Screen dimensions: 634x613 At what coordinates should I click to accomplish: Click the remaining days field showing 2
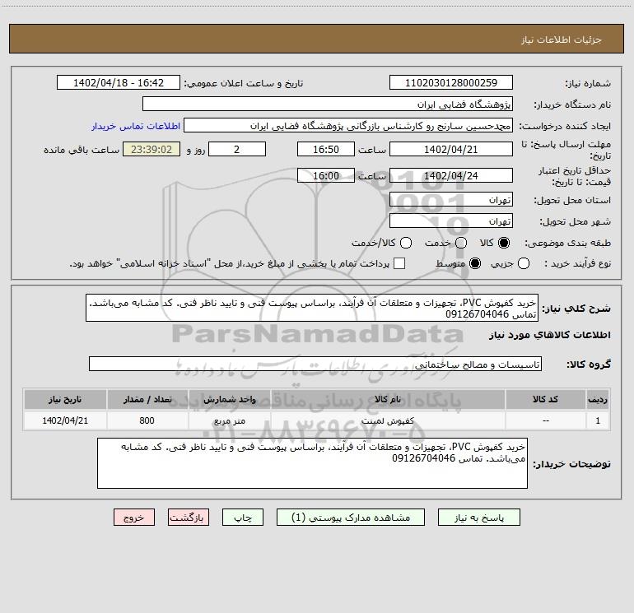point(237,149)
